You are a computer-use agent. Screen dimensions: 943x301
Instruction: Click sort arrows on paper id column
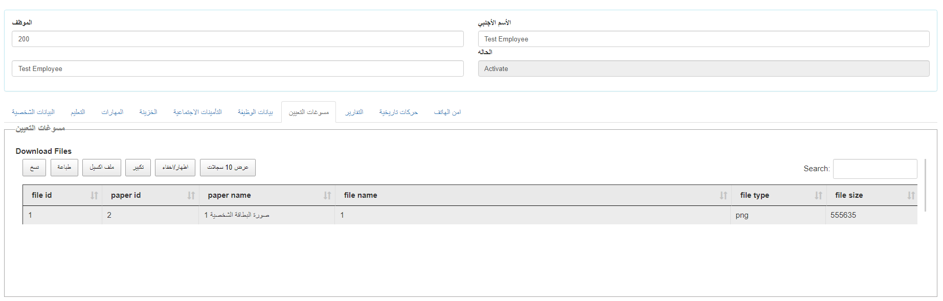pos(191,195)
